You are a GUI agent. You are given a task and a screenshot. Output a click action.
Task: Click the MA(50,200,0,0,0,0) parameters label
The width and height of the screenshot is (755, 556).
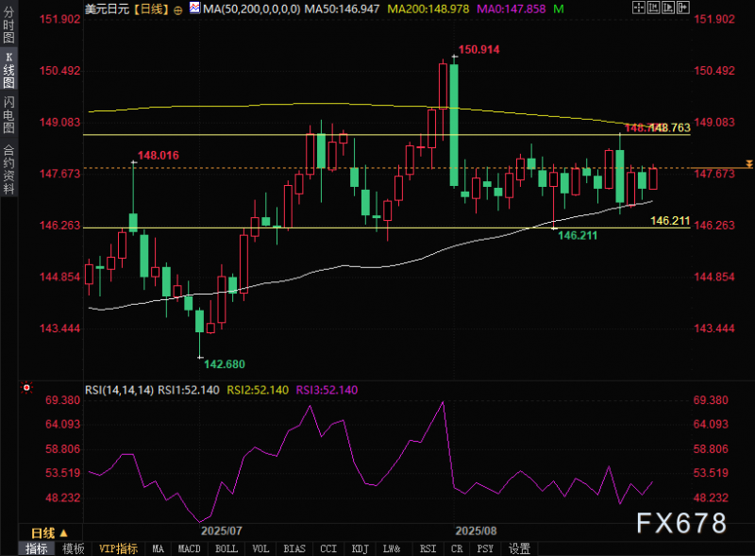click(251, 8)
